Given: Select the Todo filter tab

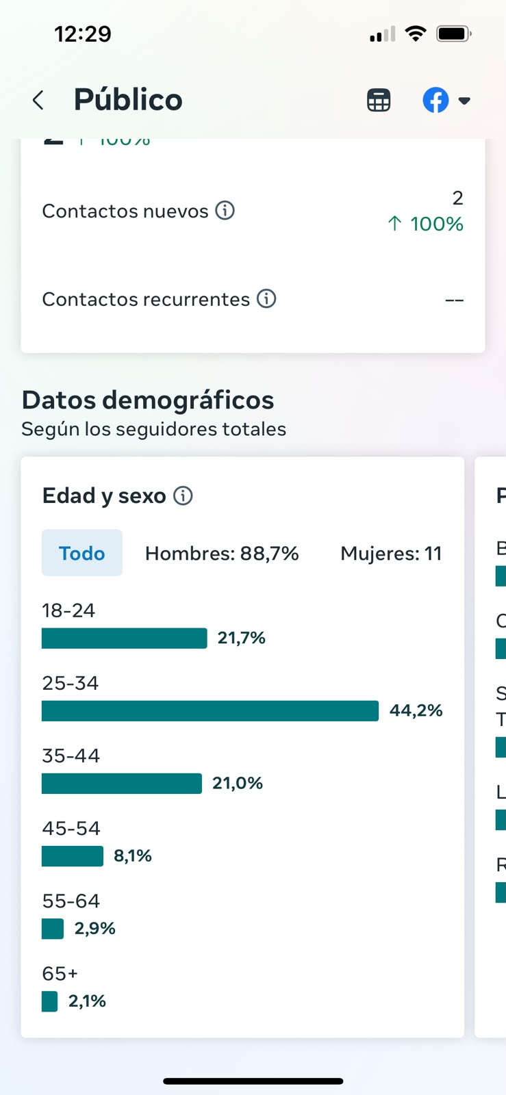Looking at the screenshot, I should [x=82, y=553].
